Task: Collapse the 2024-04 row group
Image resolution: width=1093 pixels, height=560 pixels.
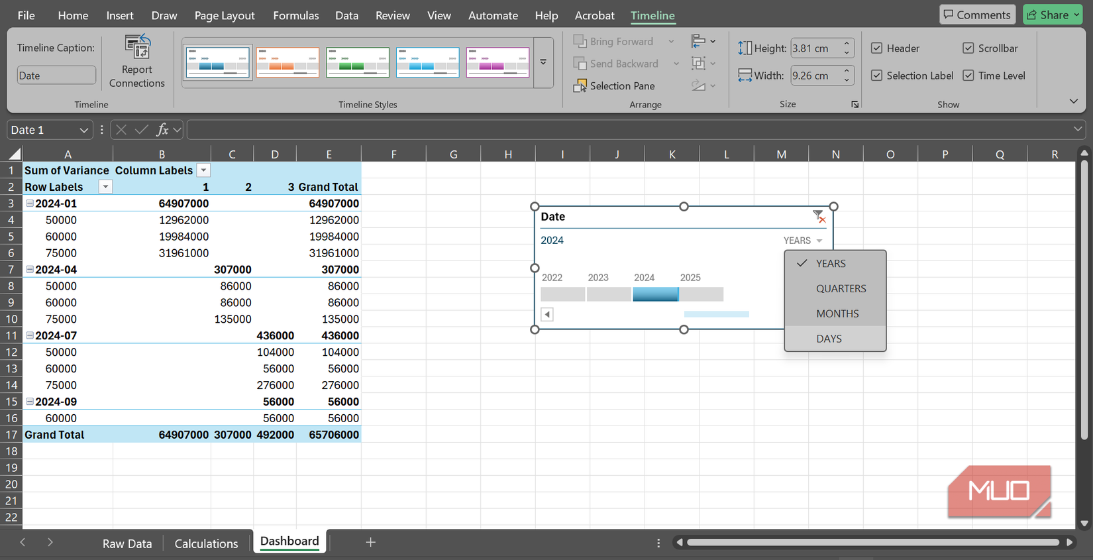Action: [30, 270]
